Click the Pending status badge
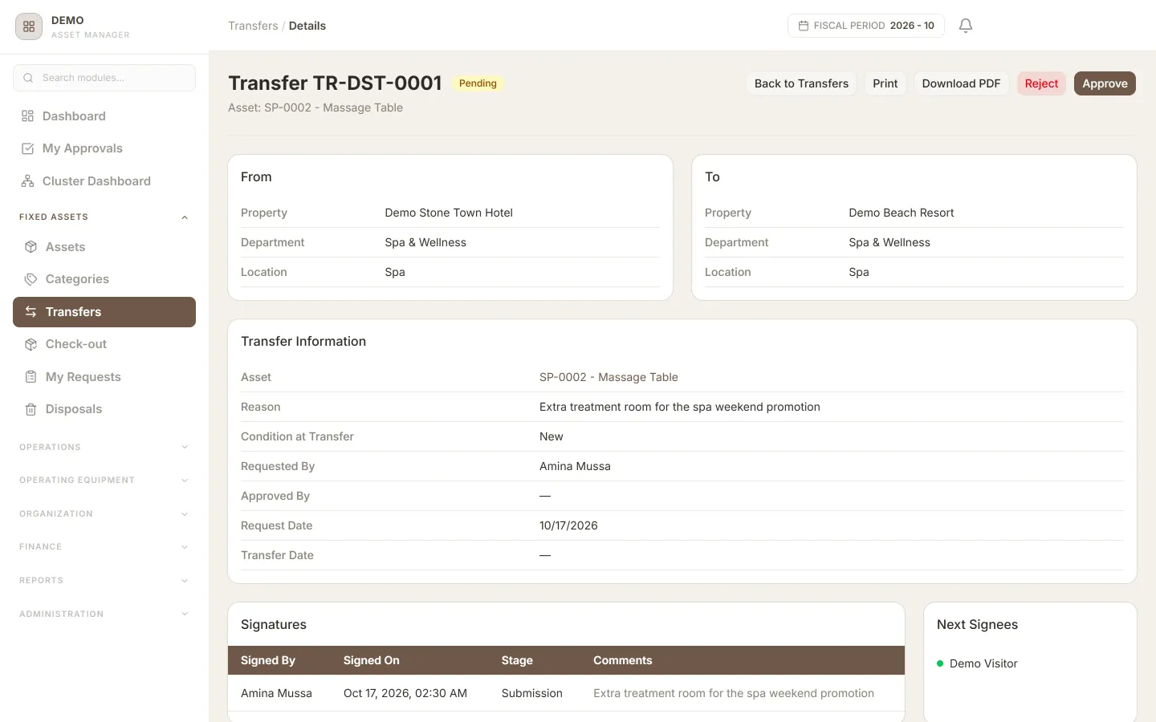This screenshot has width=1156, height=722. 478,83
